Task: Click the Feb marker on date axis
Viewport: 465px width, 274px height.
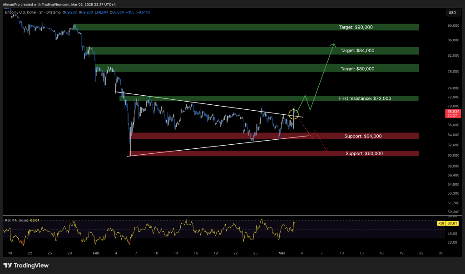Action: (x=96, y=252)
